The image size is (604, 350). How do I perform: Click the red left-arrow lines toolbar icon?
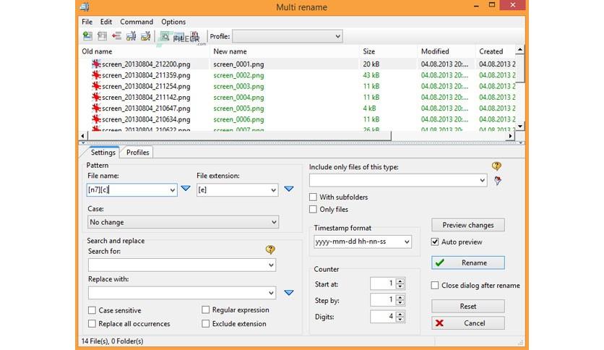[117, 36]
